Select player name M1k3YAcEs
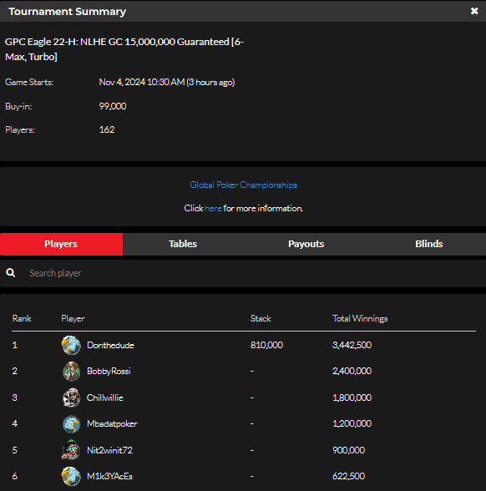Screen dimensions: 486x491 coord(109,476)
